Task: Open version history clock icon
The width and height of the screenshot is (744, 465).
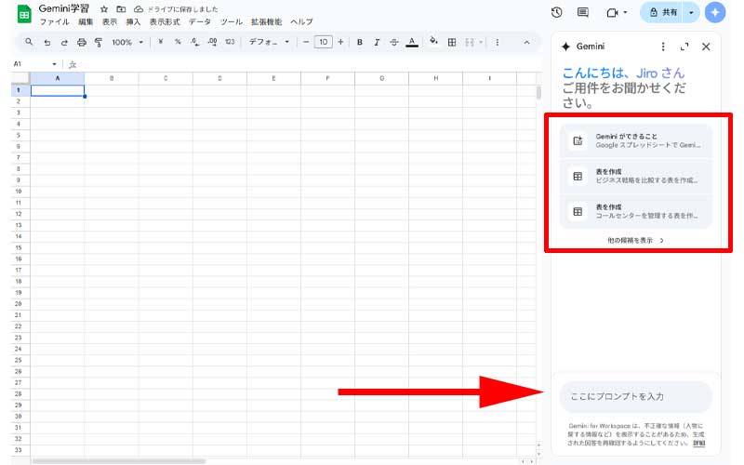Action: [x=556, y=12]
